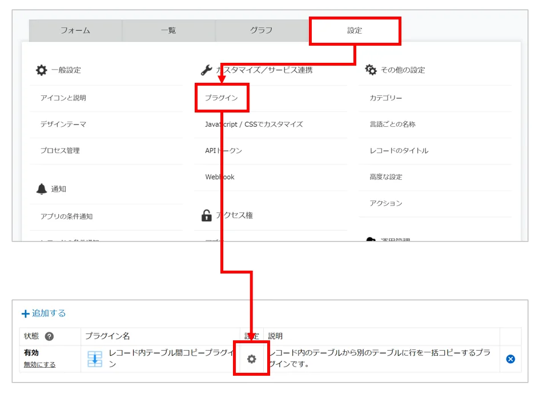Click the table-copy plugin icon
Image resolution: width=543 pixels, height=398 pixels.
(x=95, y=359)
